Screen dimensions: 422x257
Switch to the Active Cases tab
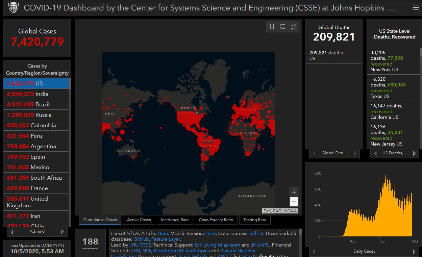[x=139, y=220]
